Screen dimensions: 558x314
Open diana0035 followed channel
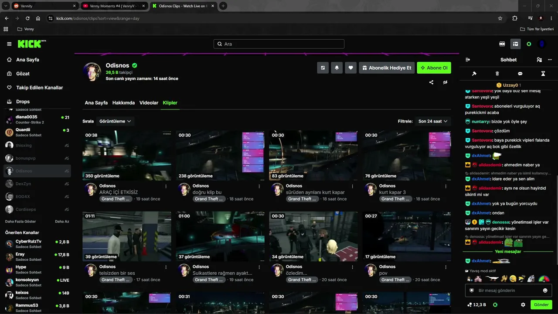(x=37, y=119)
